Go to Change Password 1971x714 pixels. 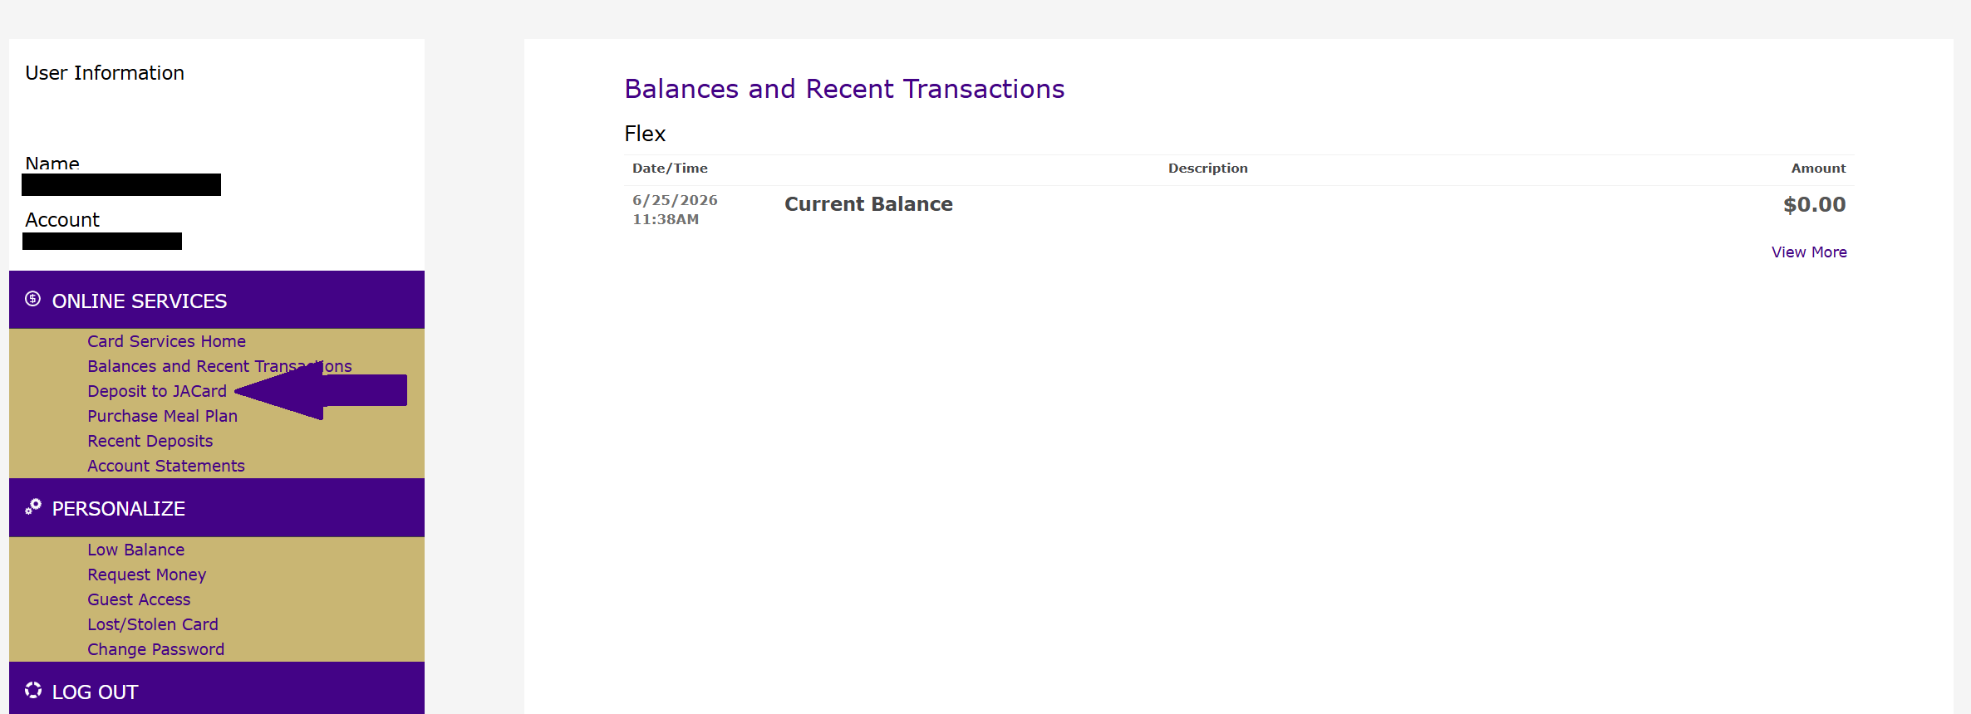[155, 649]
